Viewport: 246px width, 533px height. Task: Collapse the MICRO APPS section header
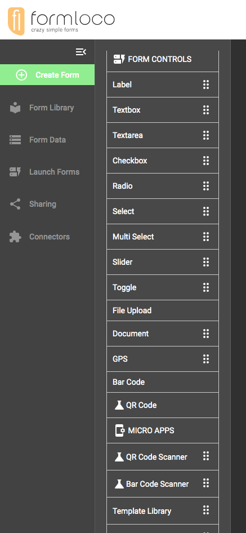pyautogui.click(x=163, y=430)
